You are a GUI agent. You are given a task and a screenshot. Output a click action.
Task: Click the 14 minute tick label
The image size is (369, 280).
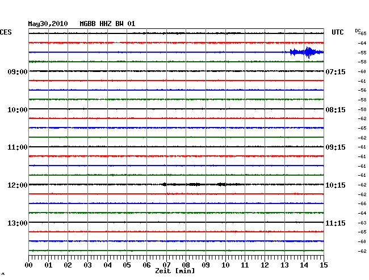[x=304, y=265]
